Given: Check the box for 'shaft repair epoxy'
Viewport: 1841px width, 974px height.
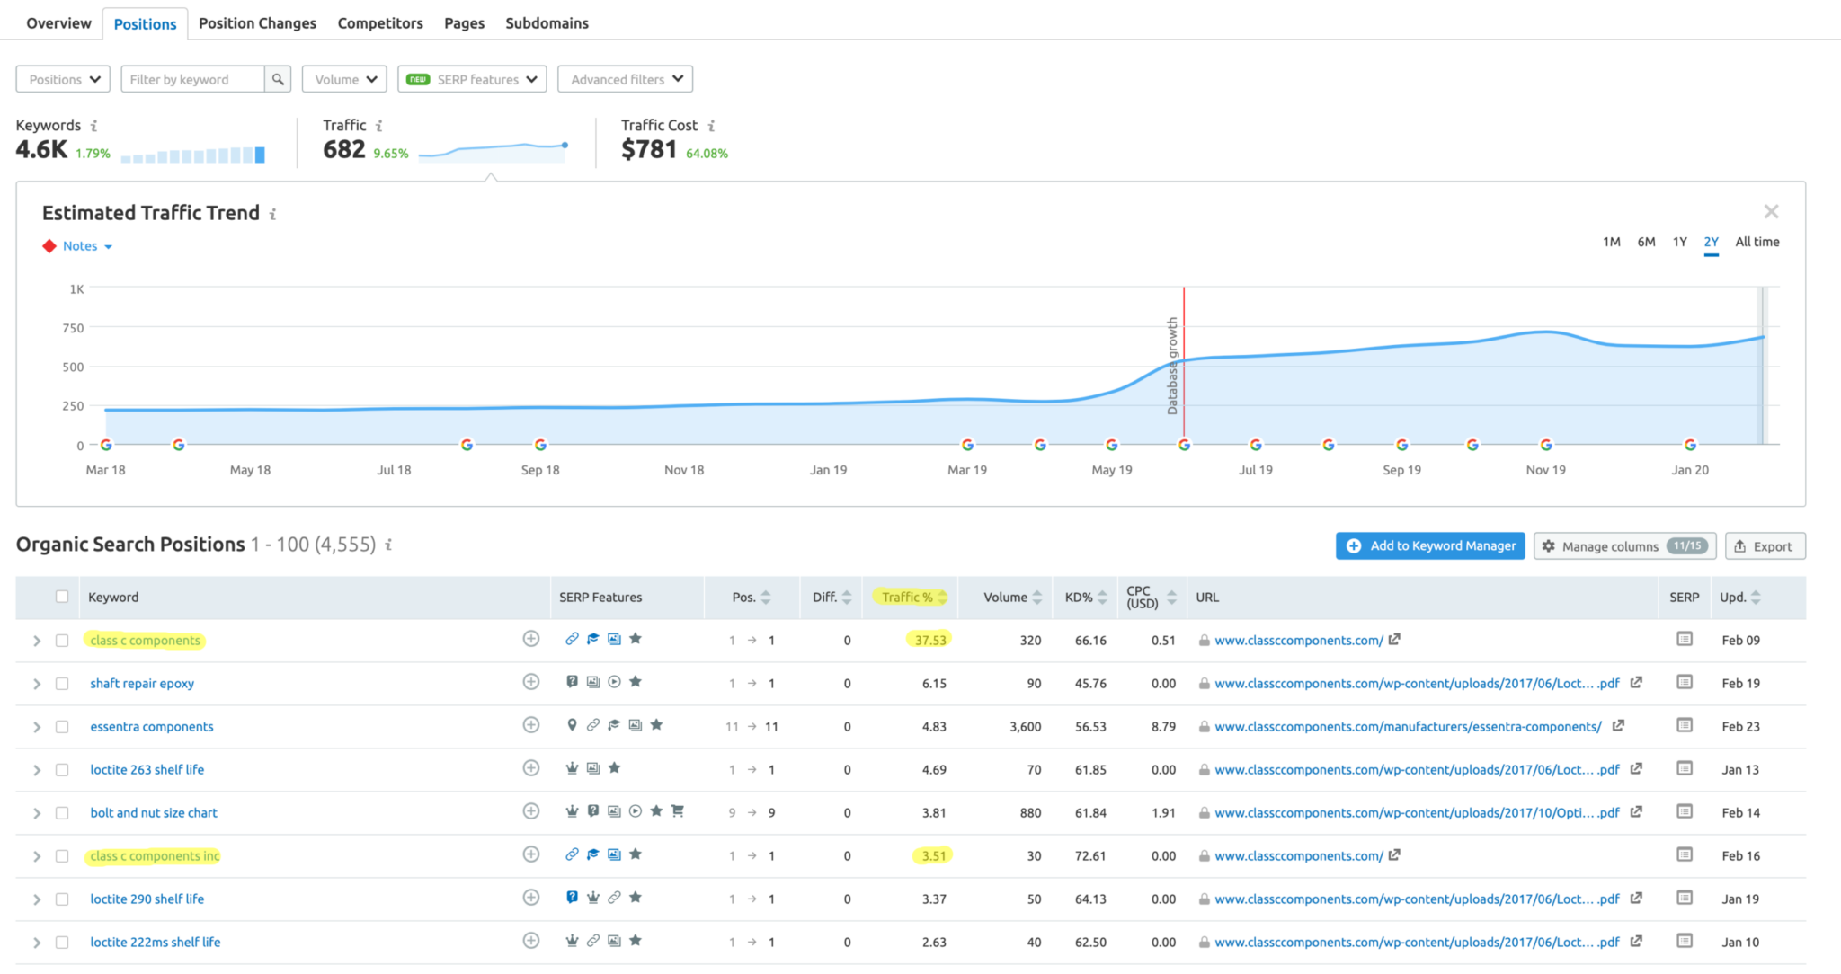Looking at the screenshot, I should [62, 684].
